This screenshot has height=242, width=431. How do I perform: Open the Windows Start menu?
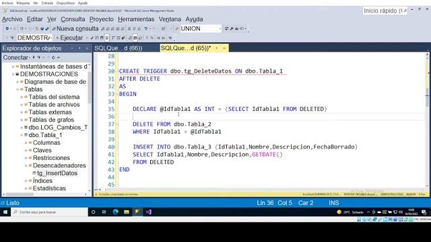pos(5,212)
